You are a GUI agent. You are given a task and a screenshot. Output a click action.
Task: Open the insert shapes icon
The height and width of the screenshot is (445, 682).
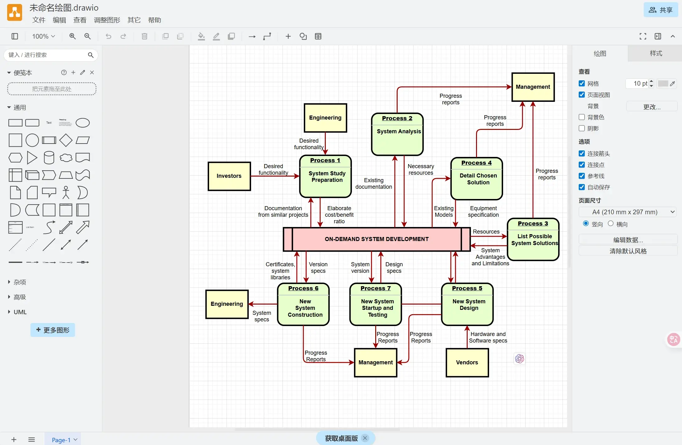pyautogui.click(x=303, y=36)
